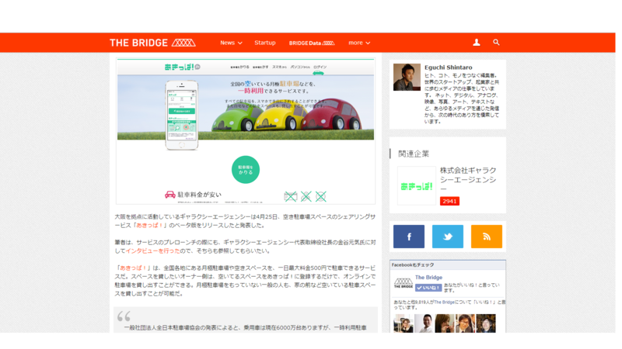Open the News dropdown menu

pos(231,43)
